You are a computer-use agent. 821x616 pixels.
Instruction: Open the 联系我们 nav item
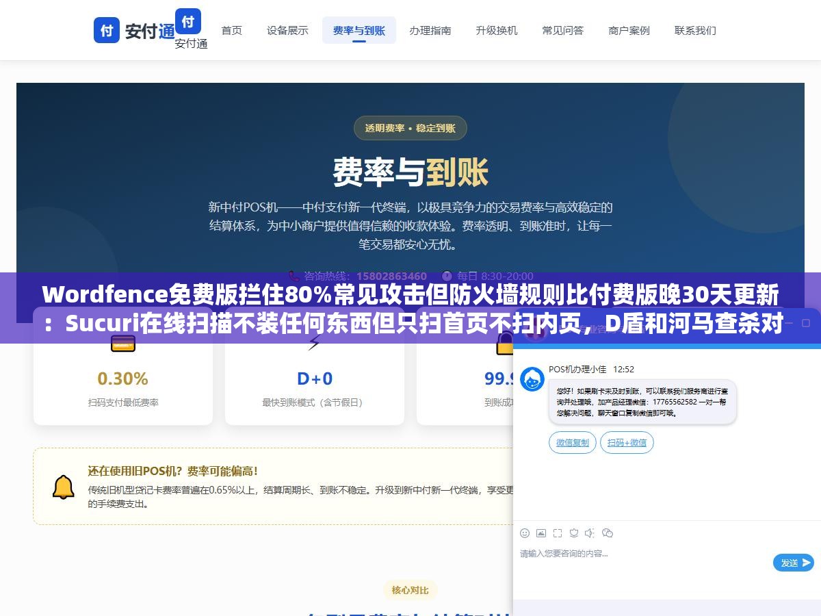pyautogui.click(x=696, y=30)
